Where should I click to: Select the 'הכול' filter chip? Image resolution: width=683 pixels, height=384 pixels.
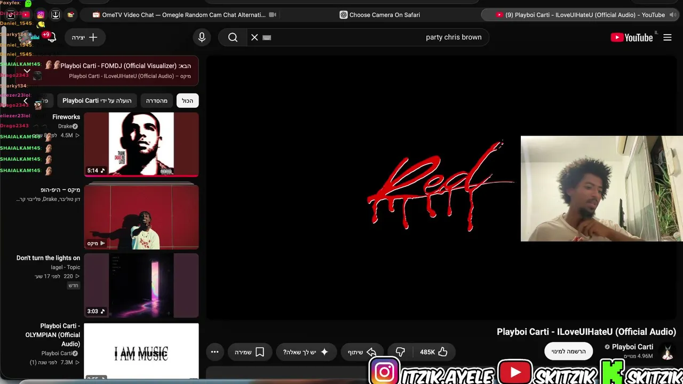point(188,101)
